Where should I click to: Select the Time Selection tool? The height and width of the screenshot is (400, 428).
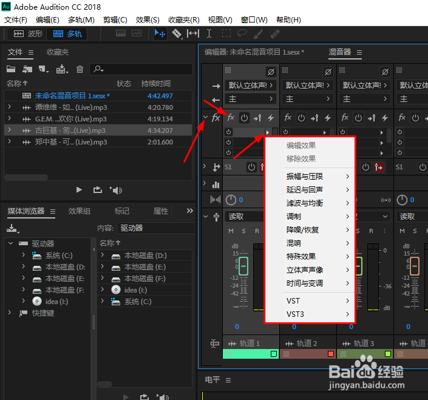[209, 33]
